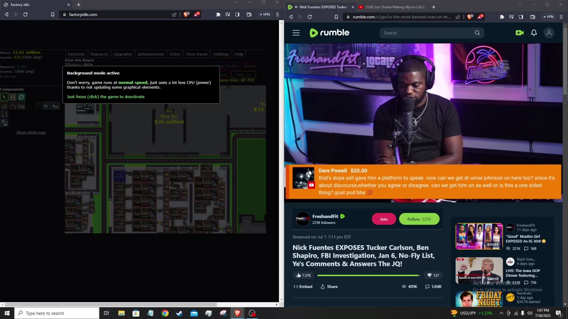Open extensions puzzle icon in Factory idle window
The height and width of the screenshot is (319, 568).
[x=218, y=15]
